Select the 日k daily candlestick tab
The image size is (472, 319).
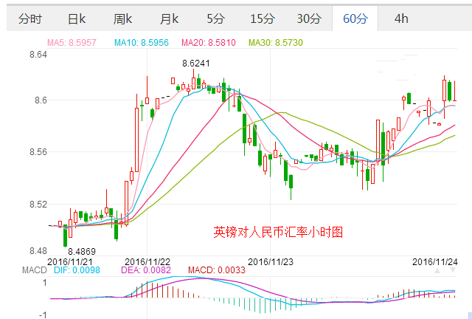[x=77, y=18]
